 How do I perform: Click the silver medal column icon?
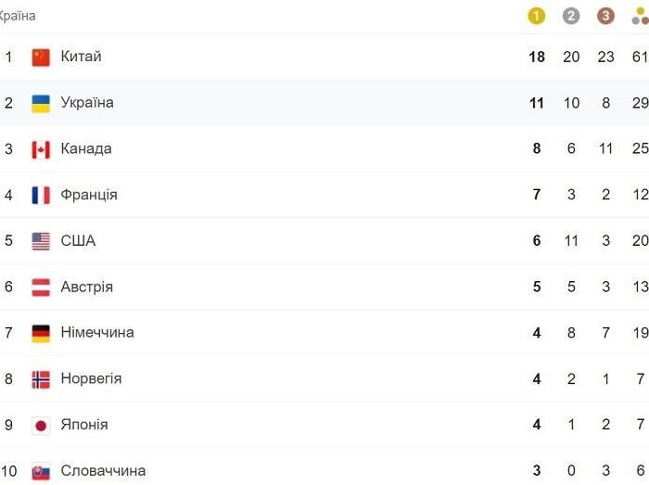point(571,16)
